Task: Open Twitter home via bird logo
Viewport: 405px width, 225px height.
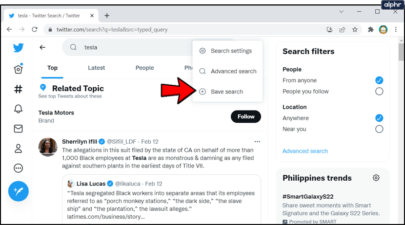Action: (x=19, y=48)
